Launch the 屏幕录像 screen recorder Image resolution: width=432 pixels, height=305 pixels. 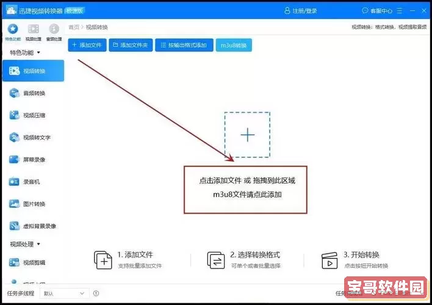pos(33,160)
